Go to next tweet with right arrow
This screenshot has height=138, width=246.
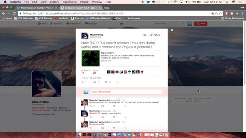171,56
